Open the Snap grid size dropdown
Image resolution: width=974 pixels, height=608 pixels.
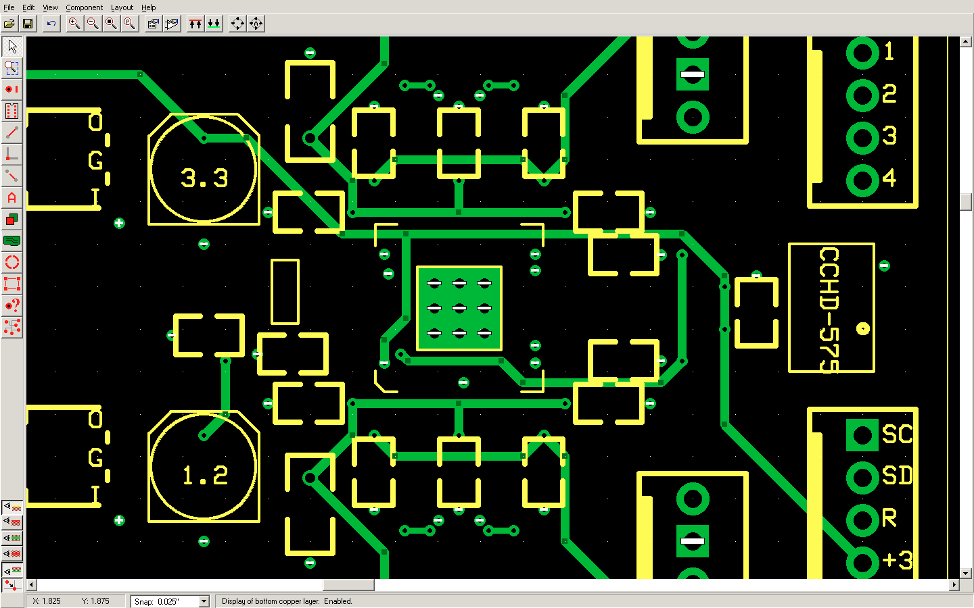click(x=204, y=601)
